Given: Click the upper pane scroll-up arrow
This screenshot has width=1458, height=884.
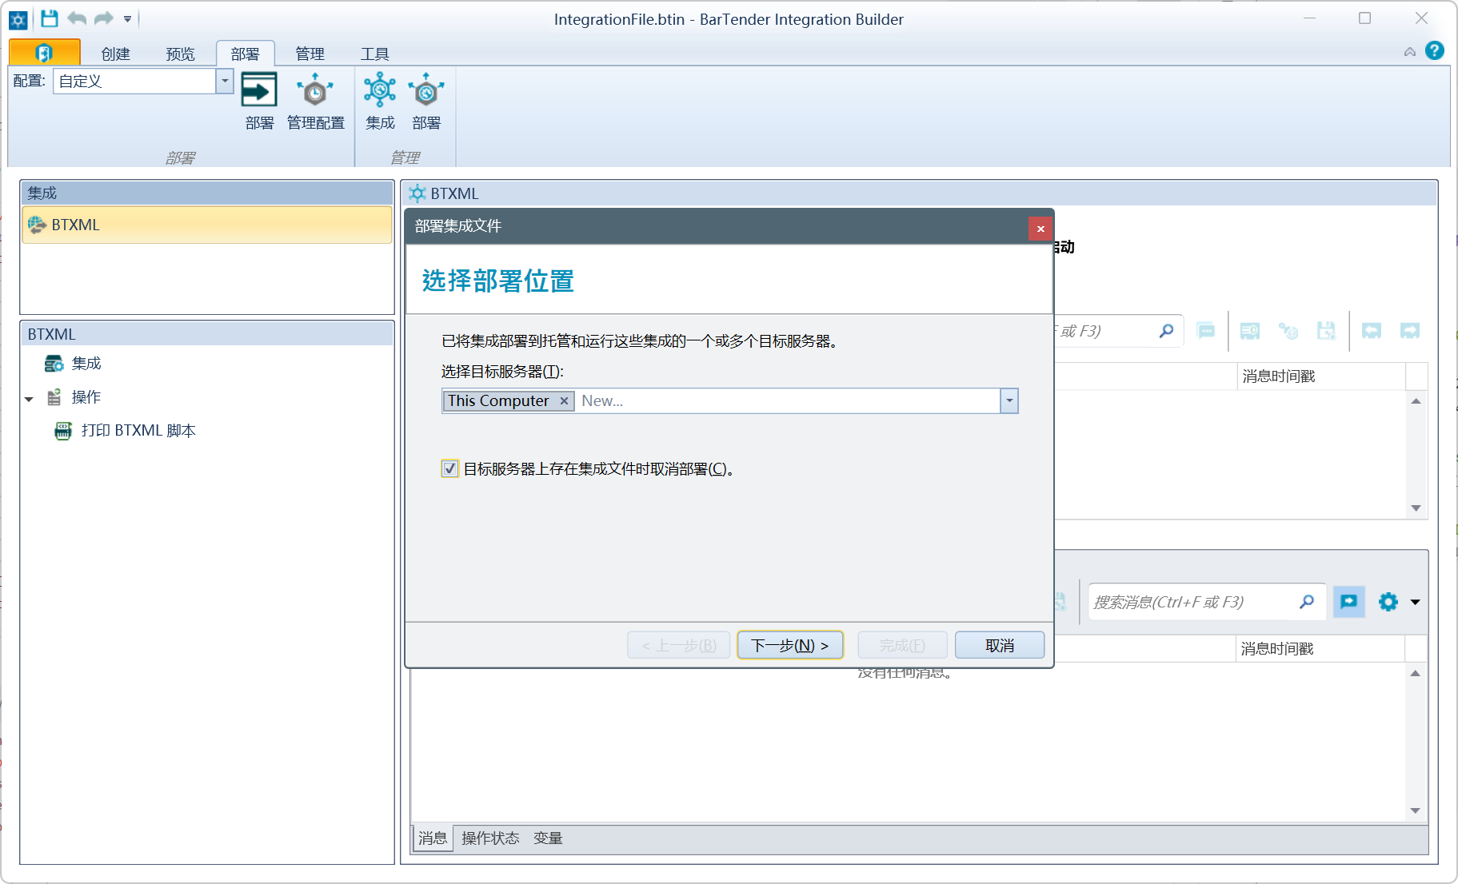Looking at the screenshot, I should pyautogui.click(x=1416, y=401).
